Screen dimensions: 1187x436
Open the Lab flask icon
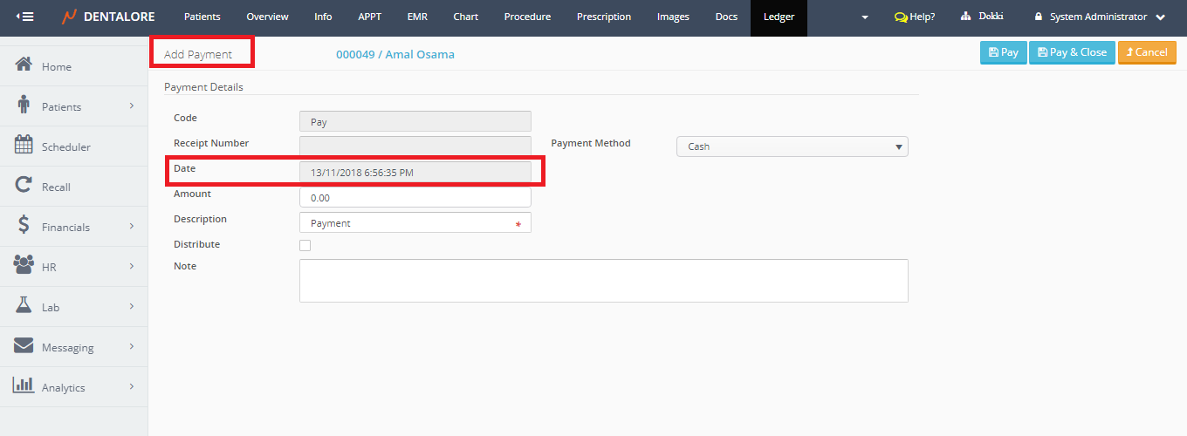(x=24, y=306)
